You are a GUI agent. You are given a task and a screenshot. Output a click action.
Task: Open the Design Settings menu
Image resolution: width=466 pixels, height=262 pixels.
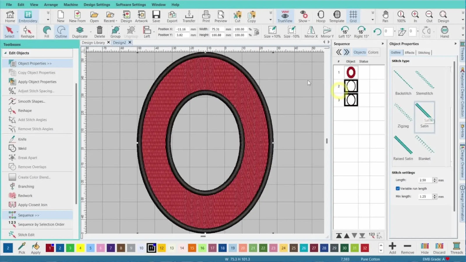[x=97, y=4]
